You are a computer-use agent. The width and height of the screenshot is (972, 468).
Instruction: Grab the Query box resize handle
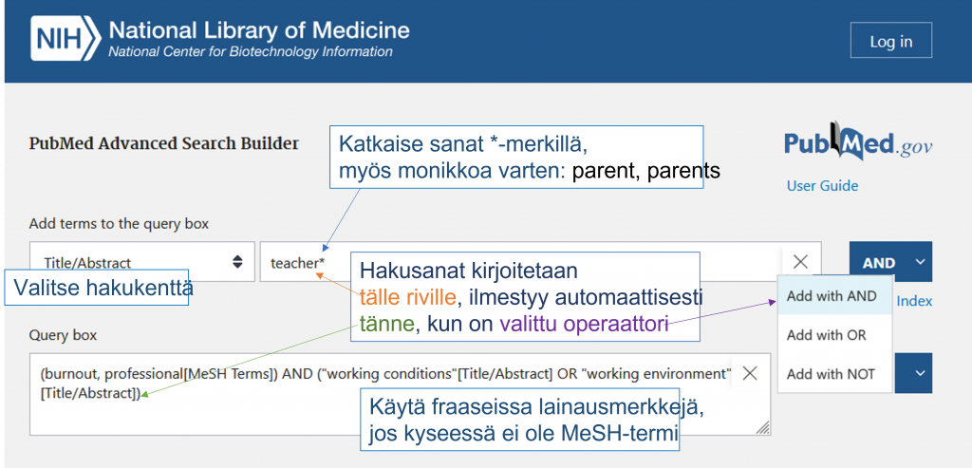763,427
